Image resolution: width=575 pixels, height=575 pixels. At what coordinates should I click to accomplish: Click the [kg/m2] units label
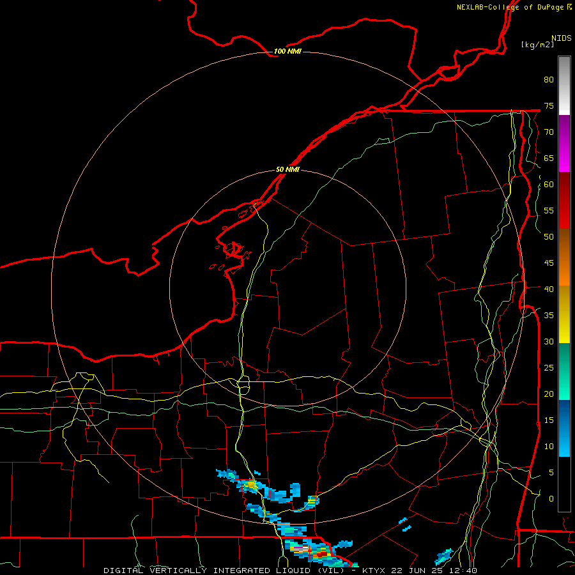pyautogui.click(x=537, y=45)
